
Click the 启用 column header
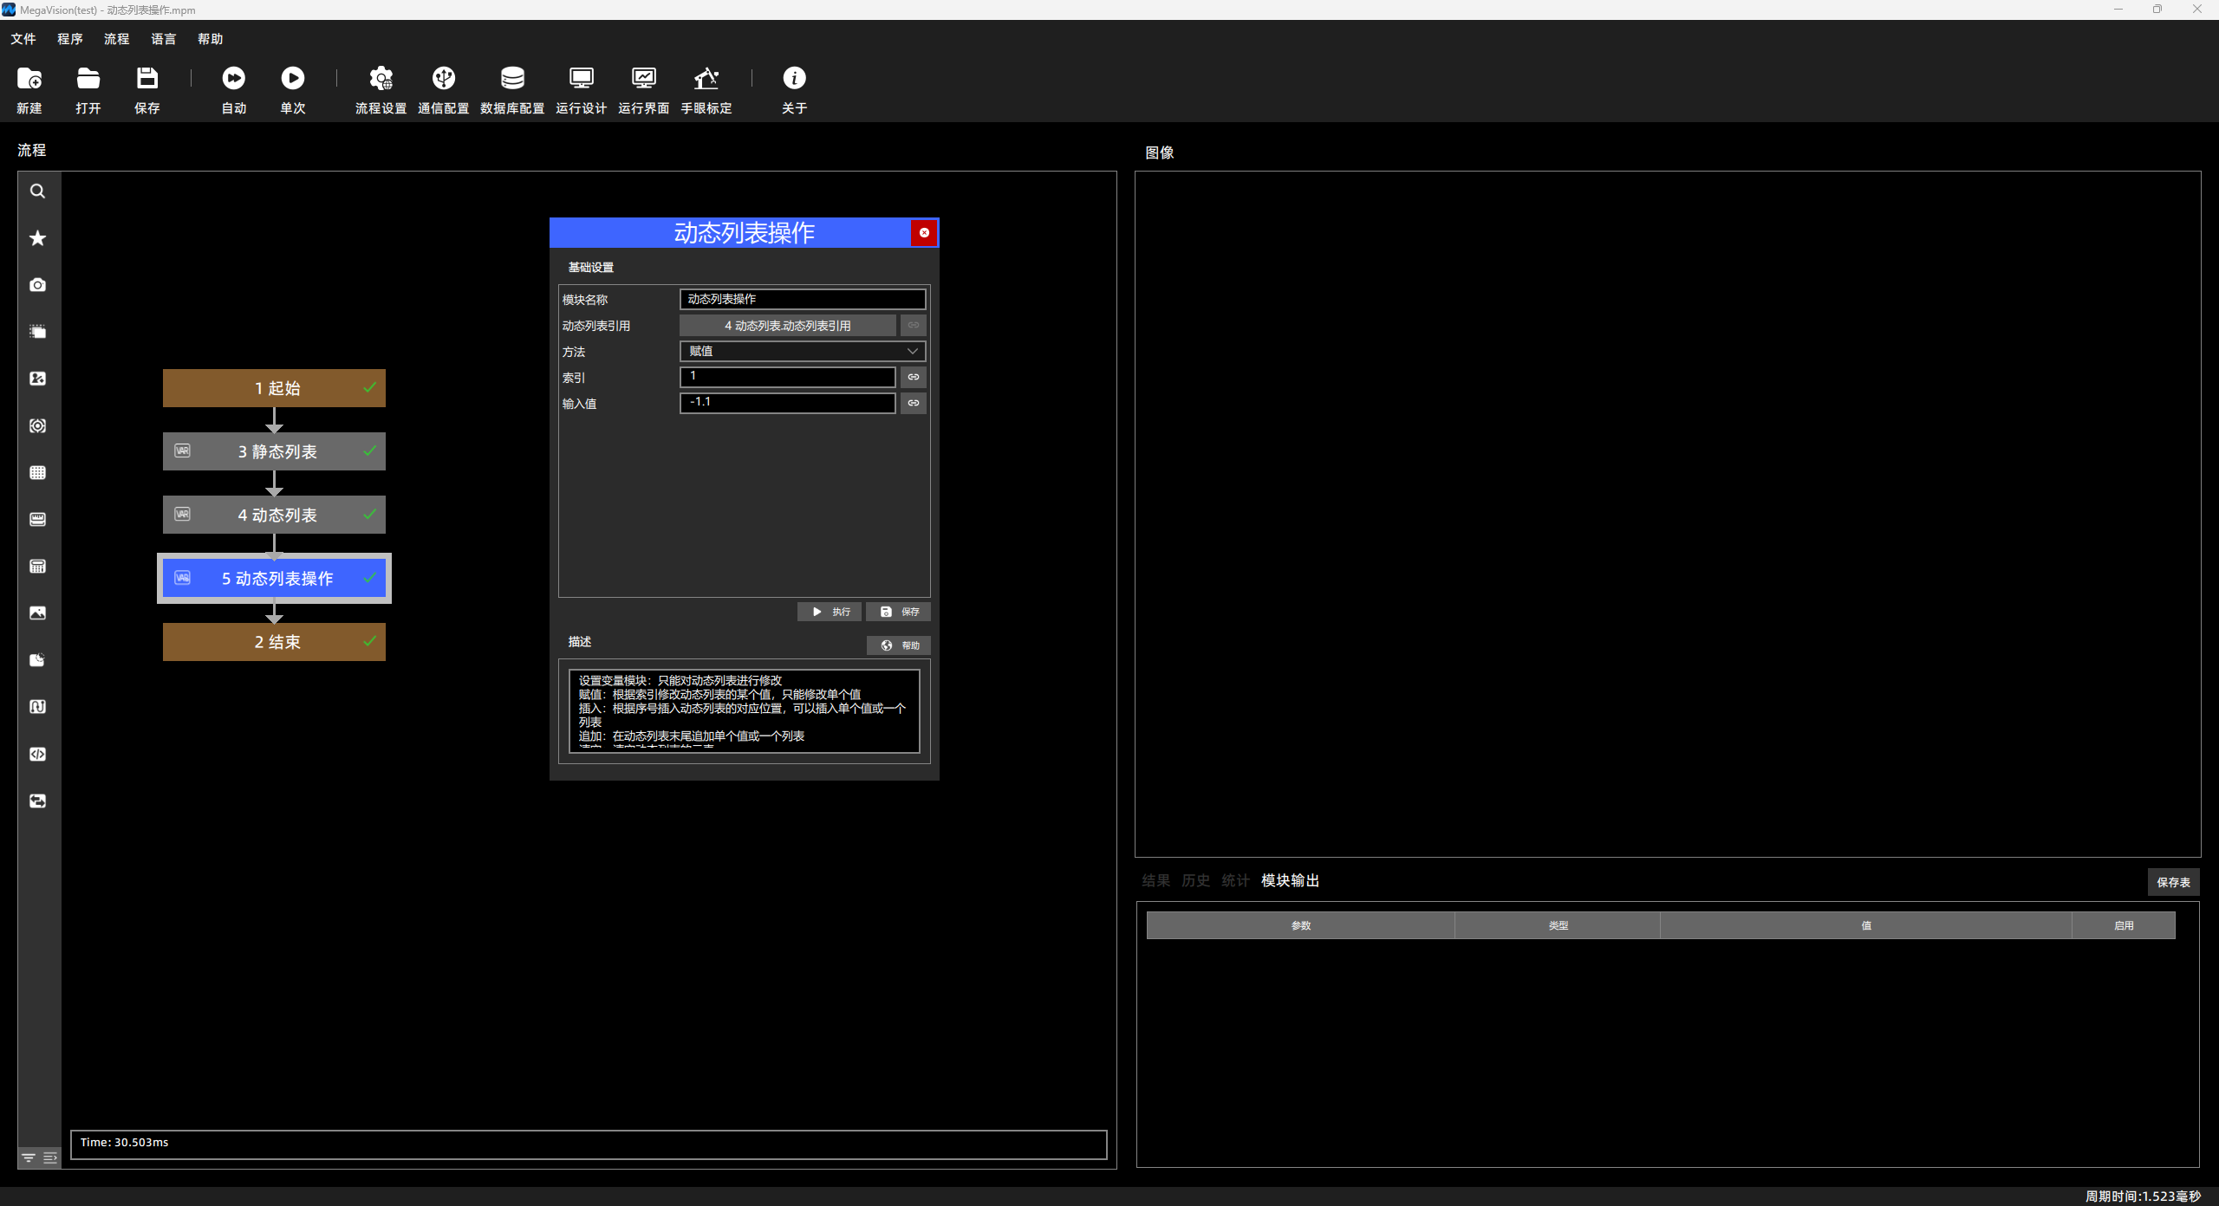(2125, 925)
